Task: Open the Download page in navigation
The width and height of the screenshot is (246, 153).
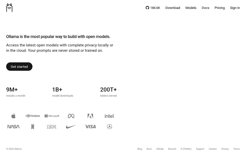Action: click(x=173, y=8)
